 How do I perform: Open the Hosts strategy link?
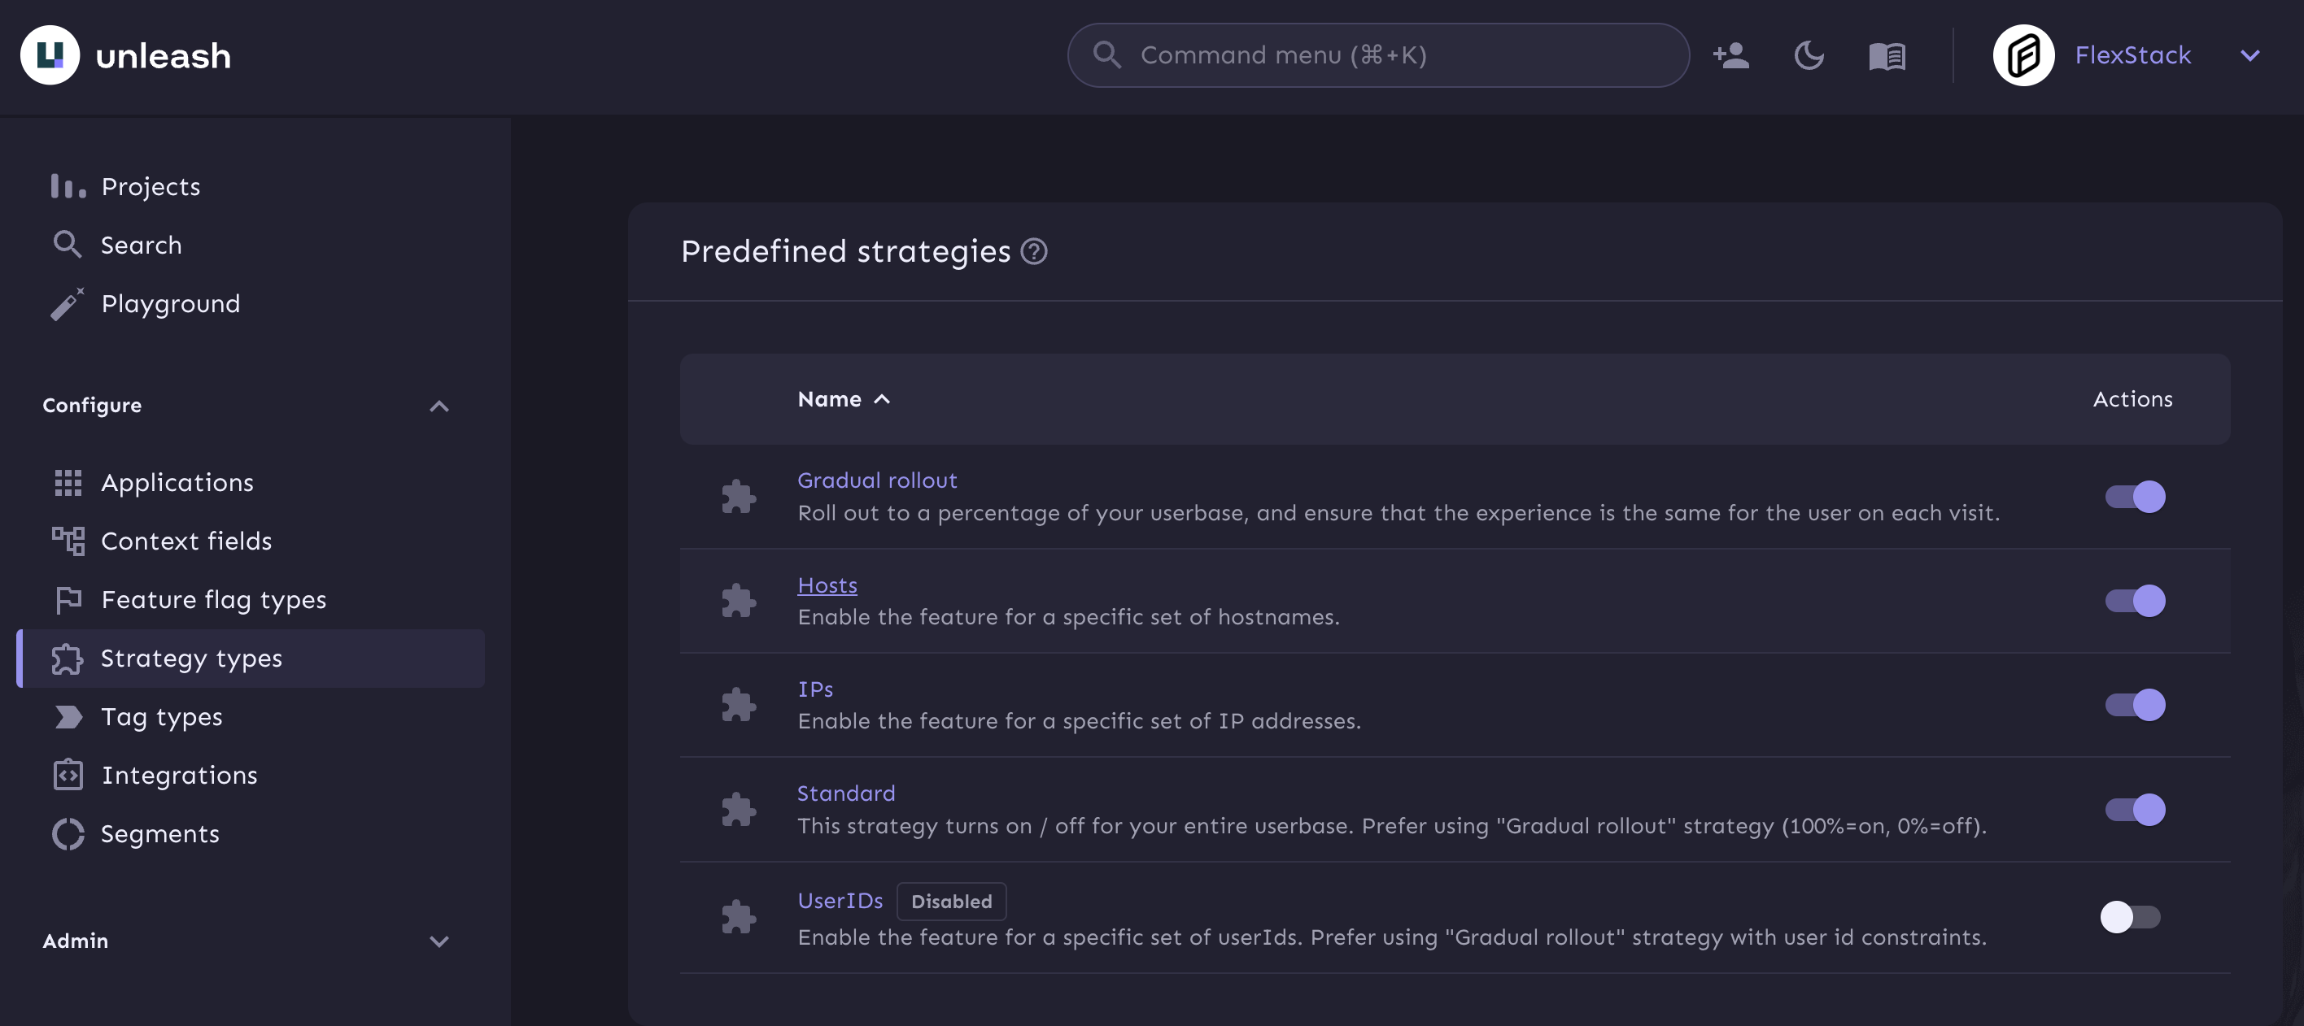tap(827, 585)
